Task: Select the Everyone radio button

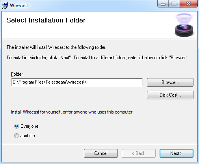Action: (x=17, y=126)
